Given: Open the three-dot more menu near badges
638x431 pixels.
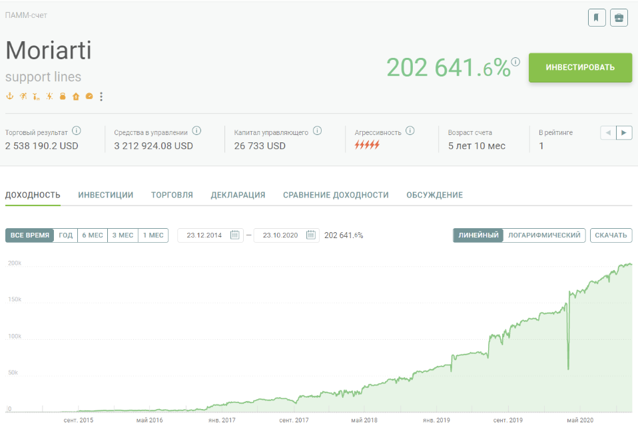Looking at the screenshot, I should click(x=101, y=97).
